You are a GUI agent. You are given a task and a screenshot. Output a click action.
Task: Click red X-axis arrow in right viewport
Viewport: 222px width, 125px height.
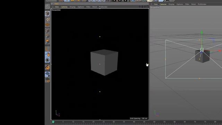click(220, 51)
